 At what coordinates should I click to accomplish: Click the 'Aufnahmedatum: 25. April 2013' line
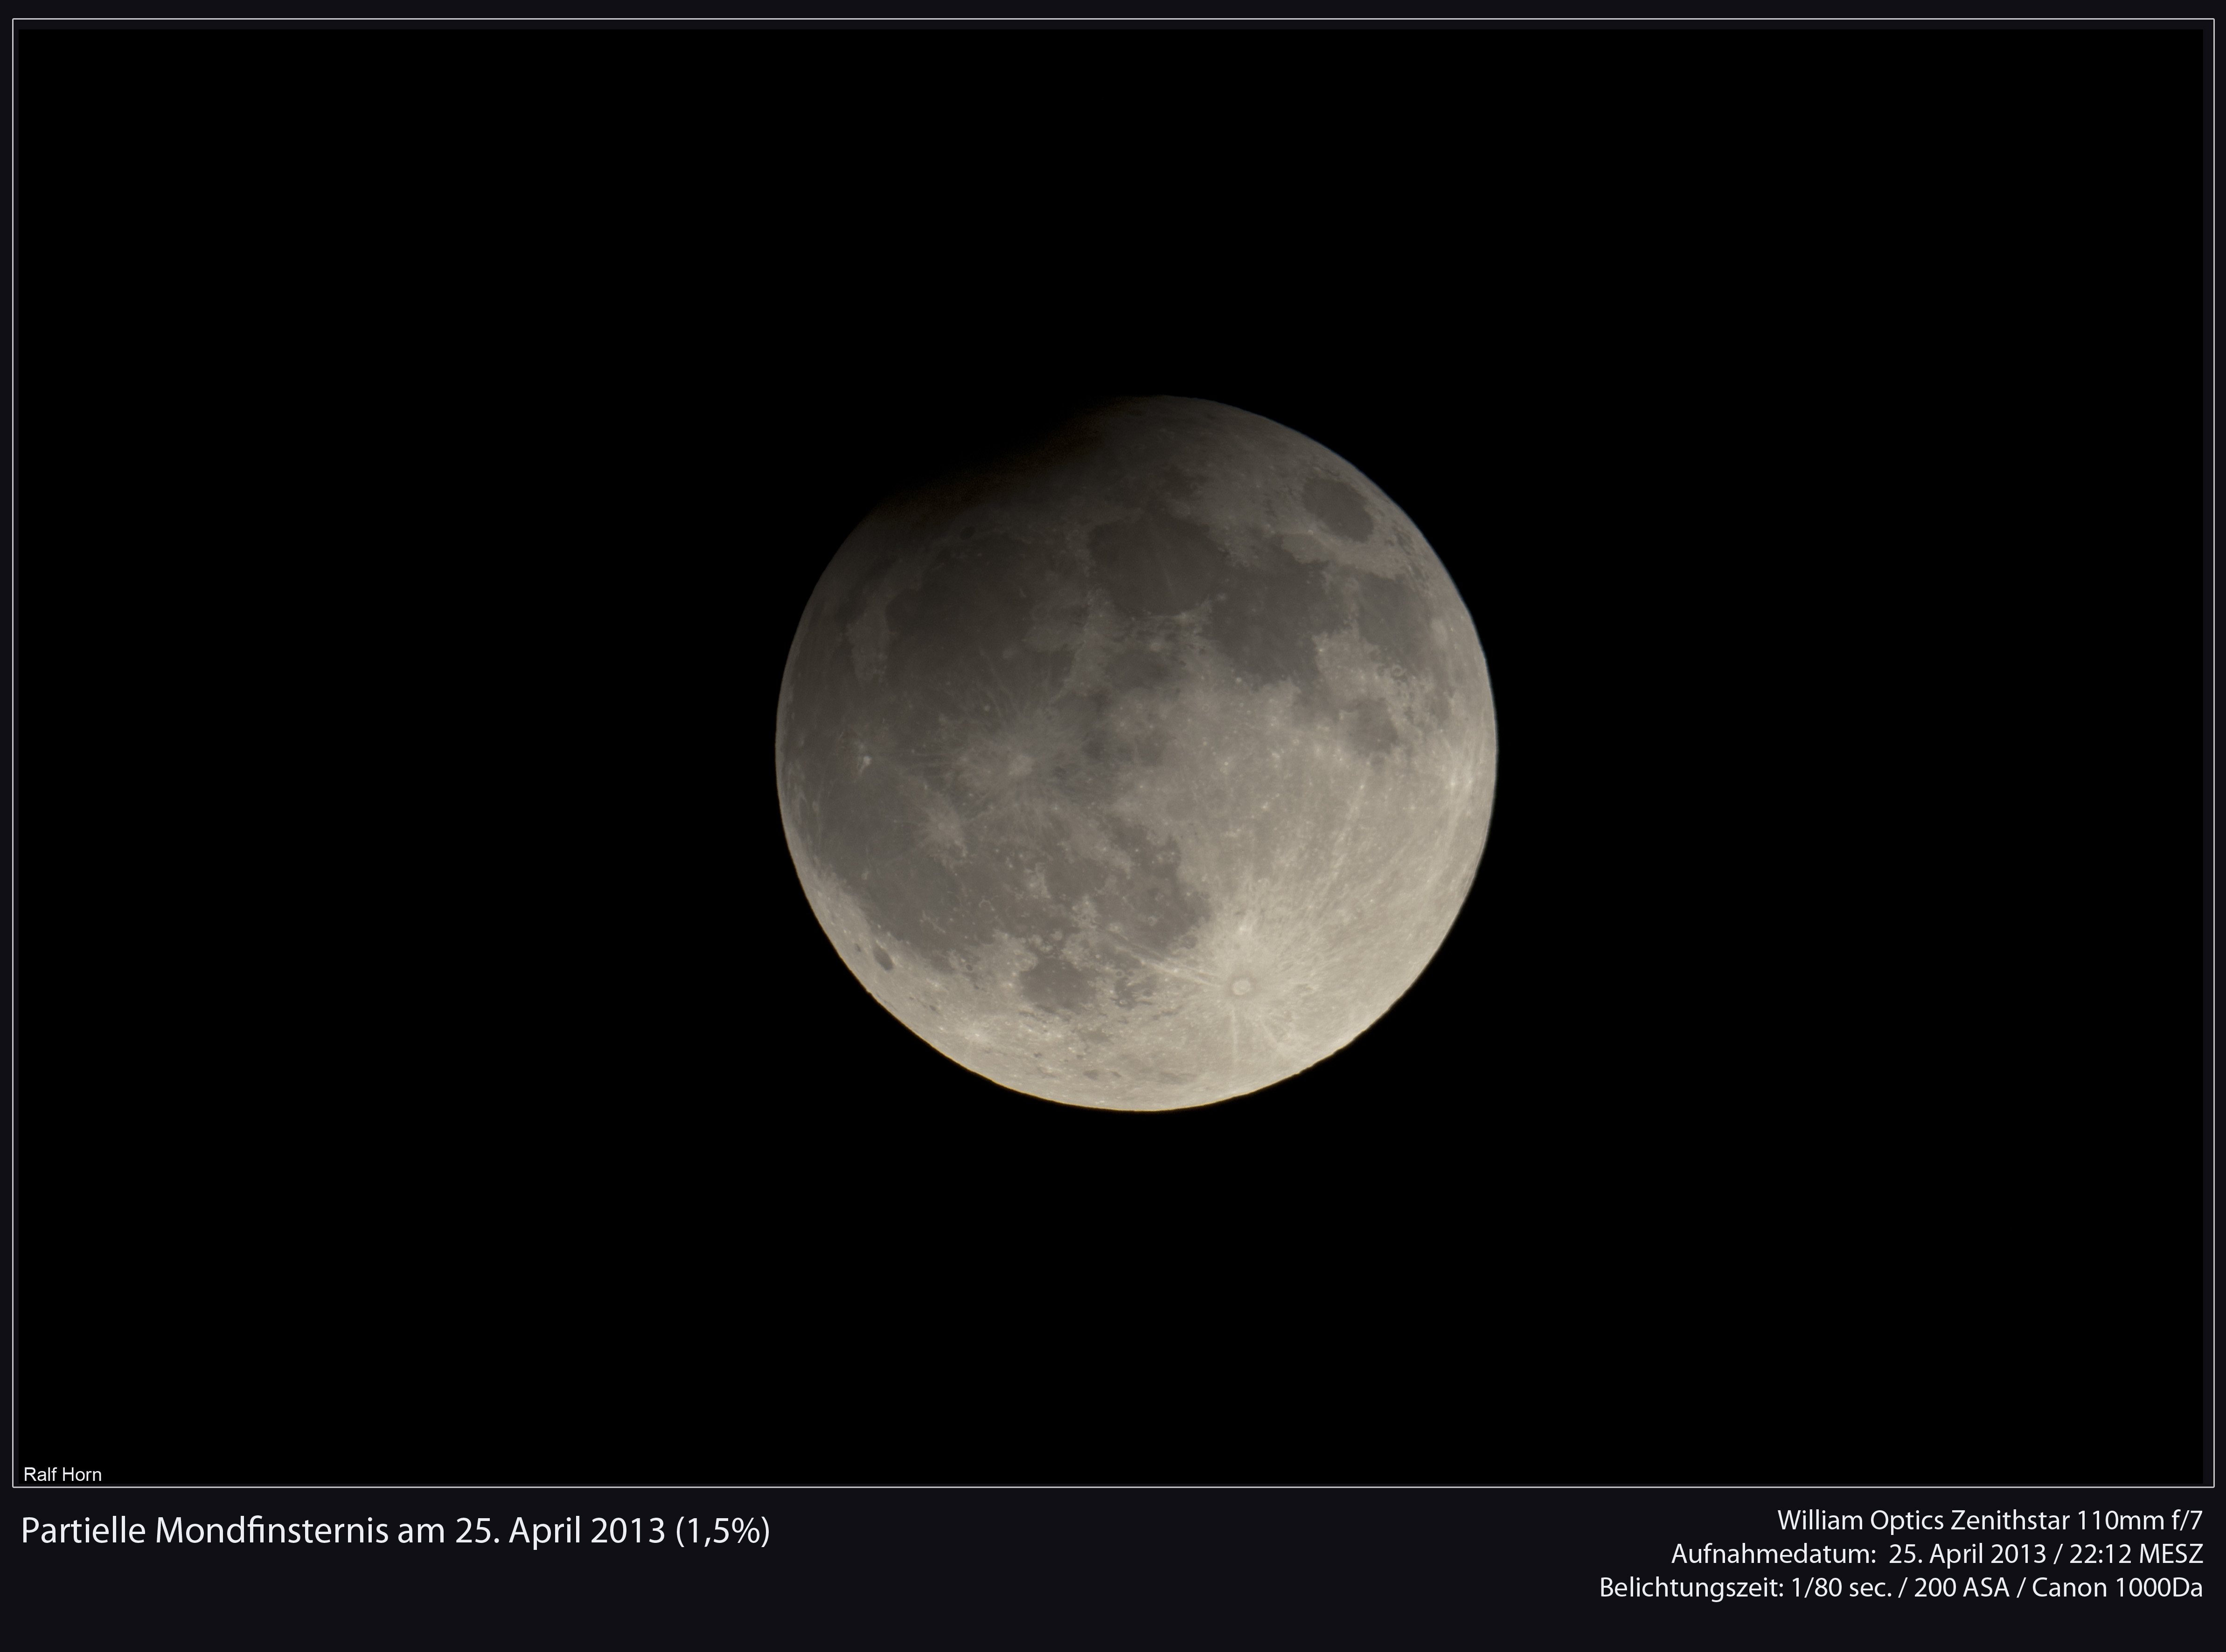pyautogui.click(x=1936, y=1554)
